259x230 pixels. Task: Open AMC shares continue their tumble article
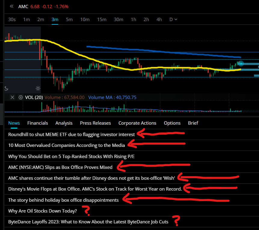coord(91,178)
